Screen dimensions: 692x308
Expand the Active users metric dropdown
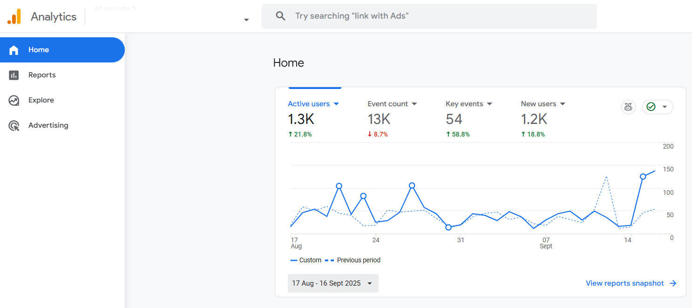(336, 104)
